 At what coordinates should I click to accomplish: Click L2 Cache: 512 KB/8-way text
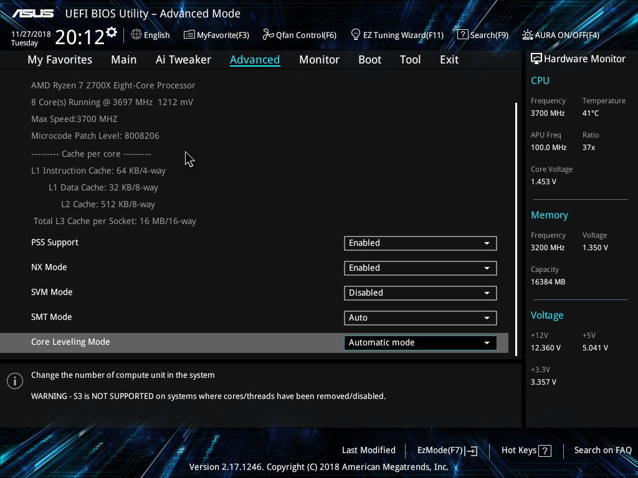click(x=108, y=204)
